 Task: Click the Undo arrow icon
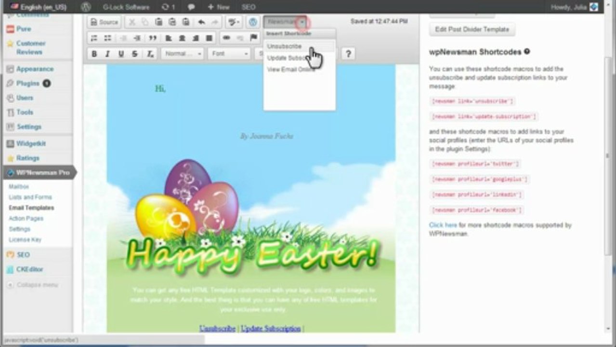(x=201, y=22)
